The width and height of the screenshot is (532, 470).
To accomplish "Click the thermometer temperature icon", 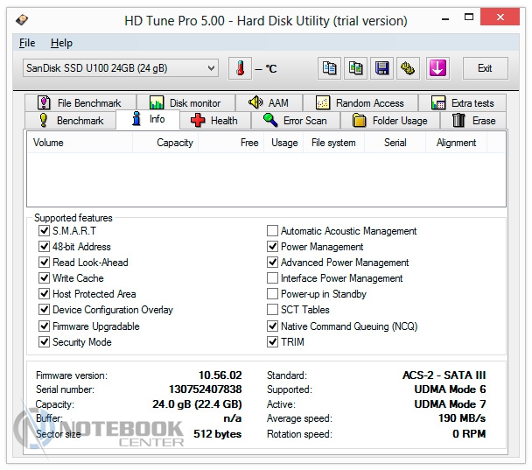I will click(x=239, y=68).
